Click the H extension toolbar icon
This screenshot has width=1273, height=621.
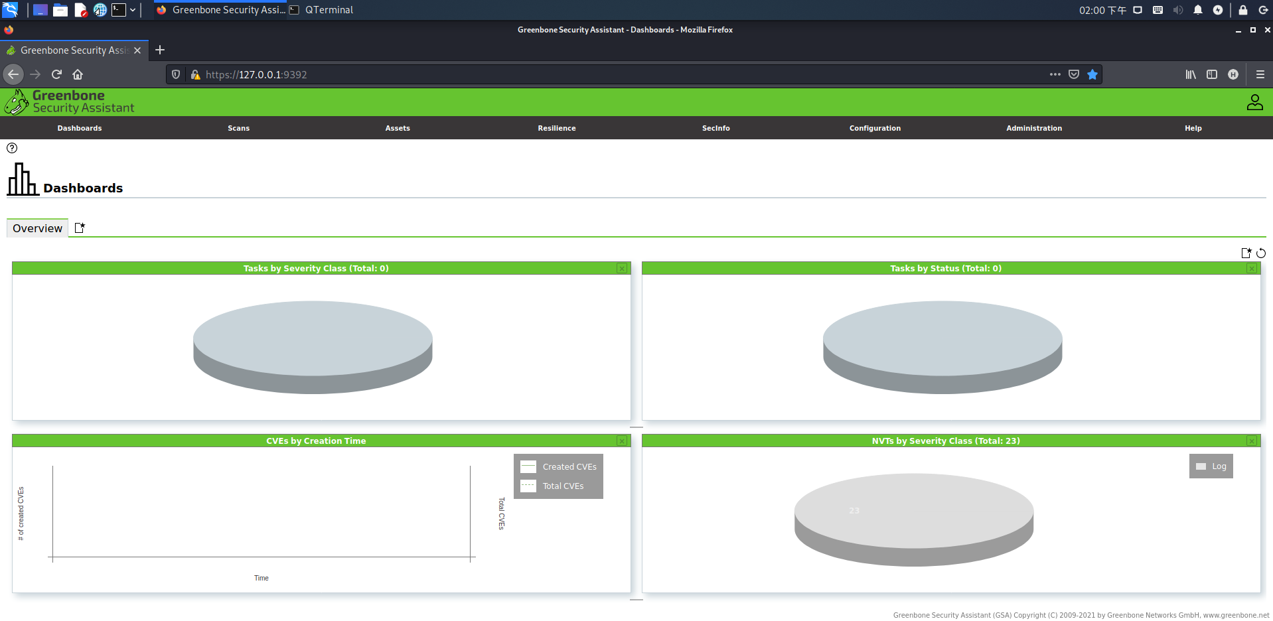click(x=1233, y=74)
